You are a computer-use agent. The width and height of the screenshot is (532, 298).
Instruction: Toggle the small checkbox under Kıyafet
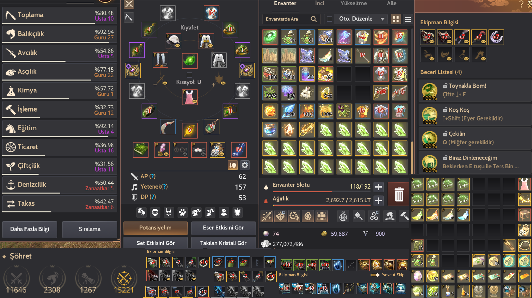pyautogui.click(x=189, y=75)
